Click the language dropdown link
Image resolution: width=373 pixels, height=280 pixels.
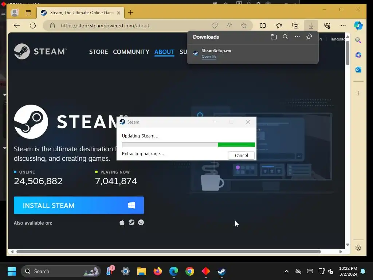click(x=338, y=39)
